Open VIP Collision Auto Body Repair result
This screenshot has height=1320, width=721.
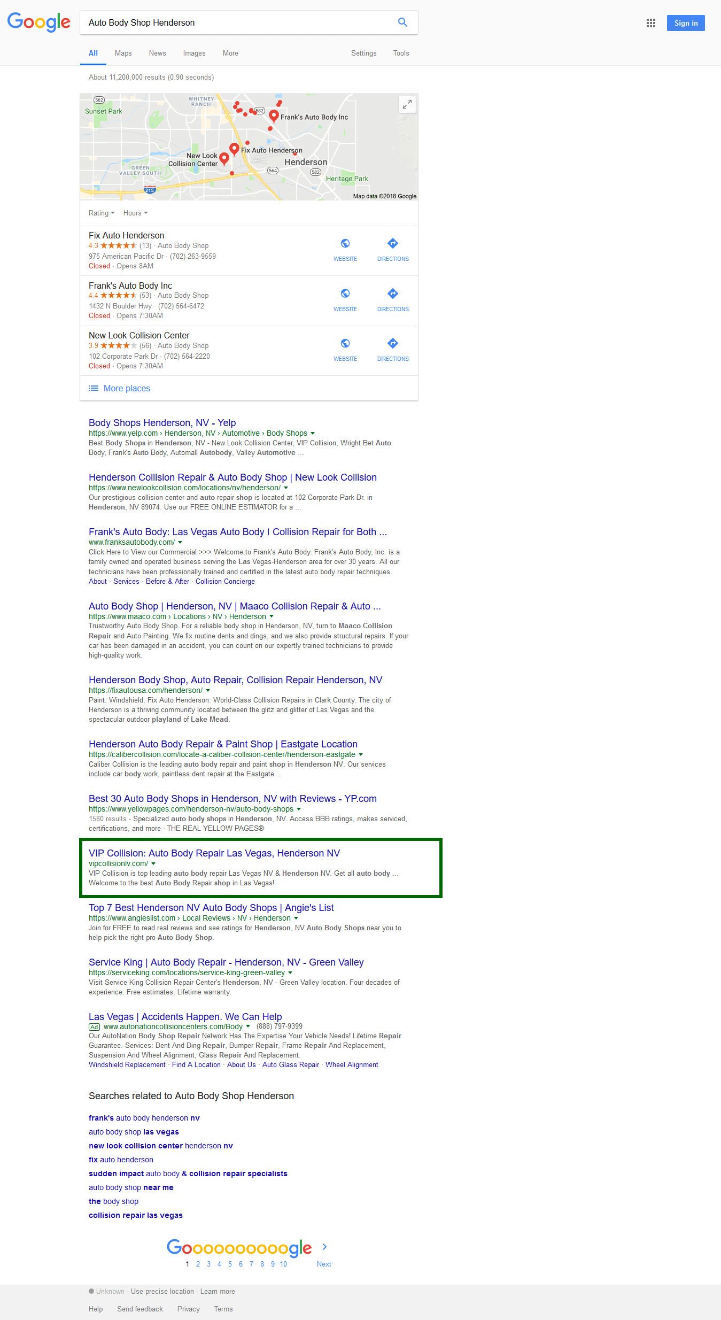[x=214, y=853]
